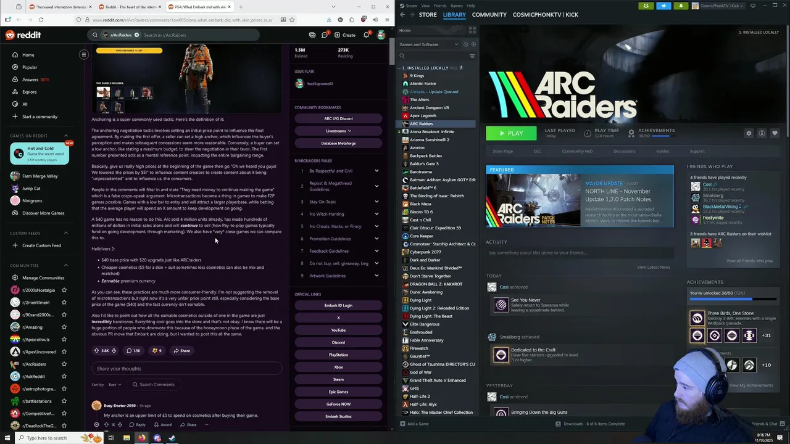Open Steam COMMUNITY tab

[x=489, y=15]
